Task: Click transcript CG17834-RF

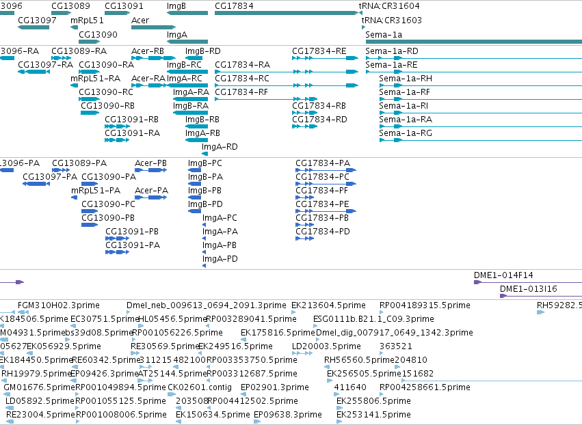Action: coord(241,92)
